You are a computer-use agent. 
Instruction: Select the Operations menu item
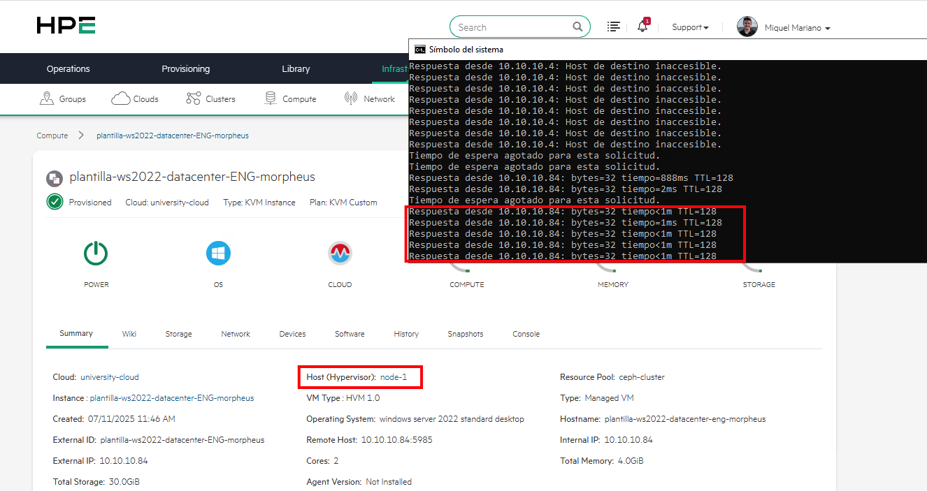click(x=68, y=68)
